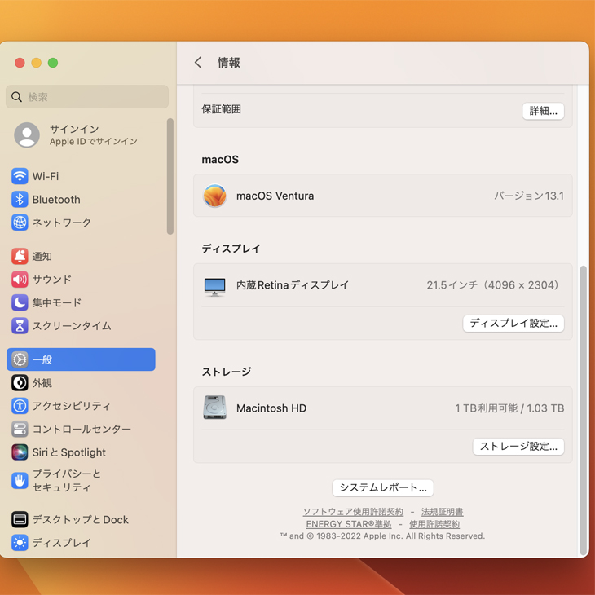
Task: Select the Bluetooth label in sidebar
Action: [56, 200]
